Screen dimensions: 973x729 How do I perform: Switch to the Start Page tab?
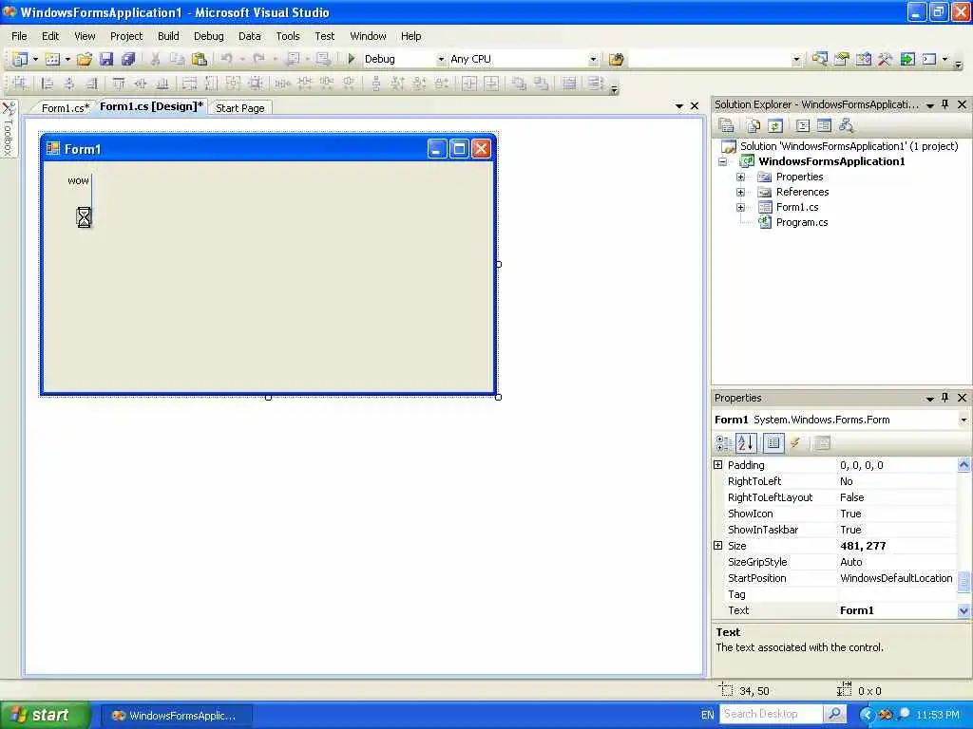240,108
